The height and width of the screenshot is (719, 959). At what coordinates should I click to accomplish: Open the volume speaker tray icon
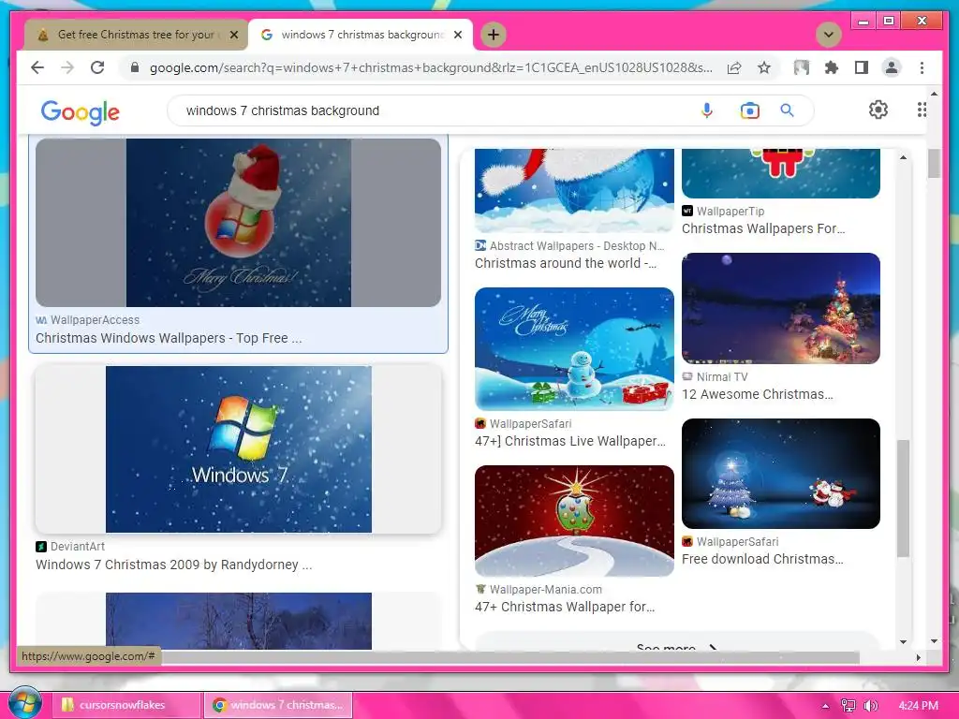(871, 706)
